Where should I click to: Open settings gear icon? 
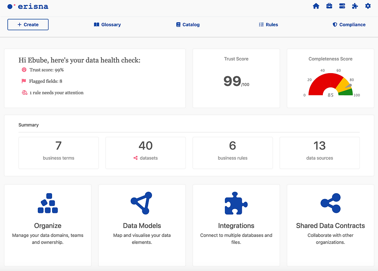click(368, 6)
